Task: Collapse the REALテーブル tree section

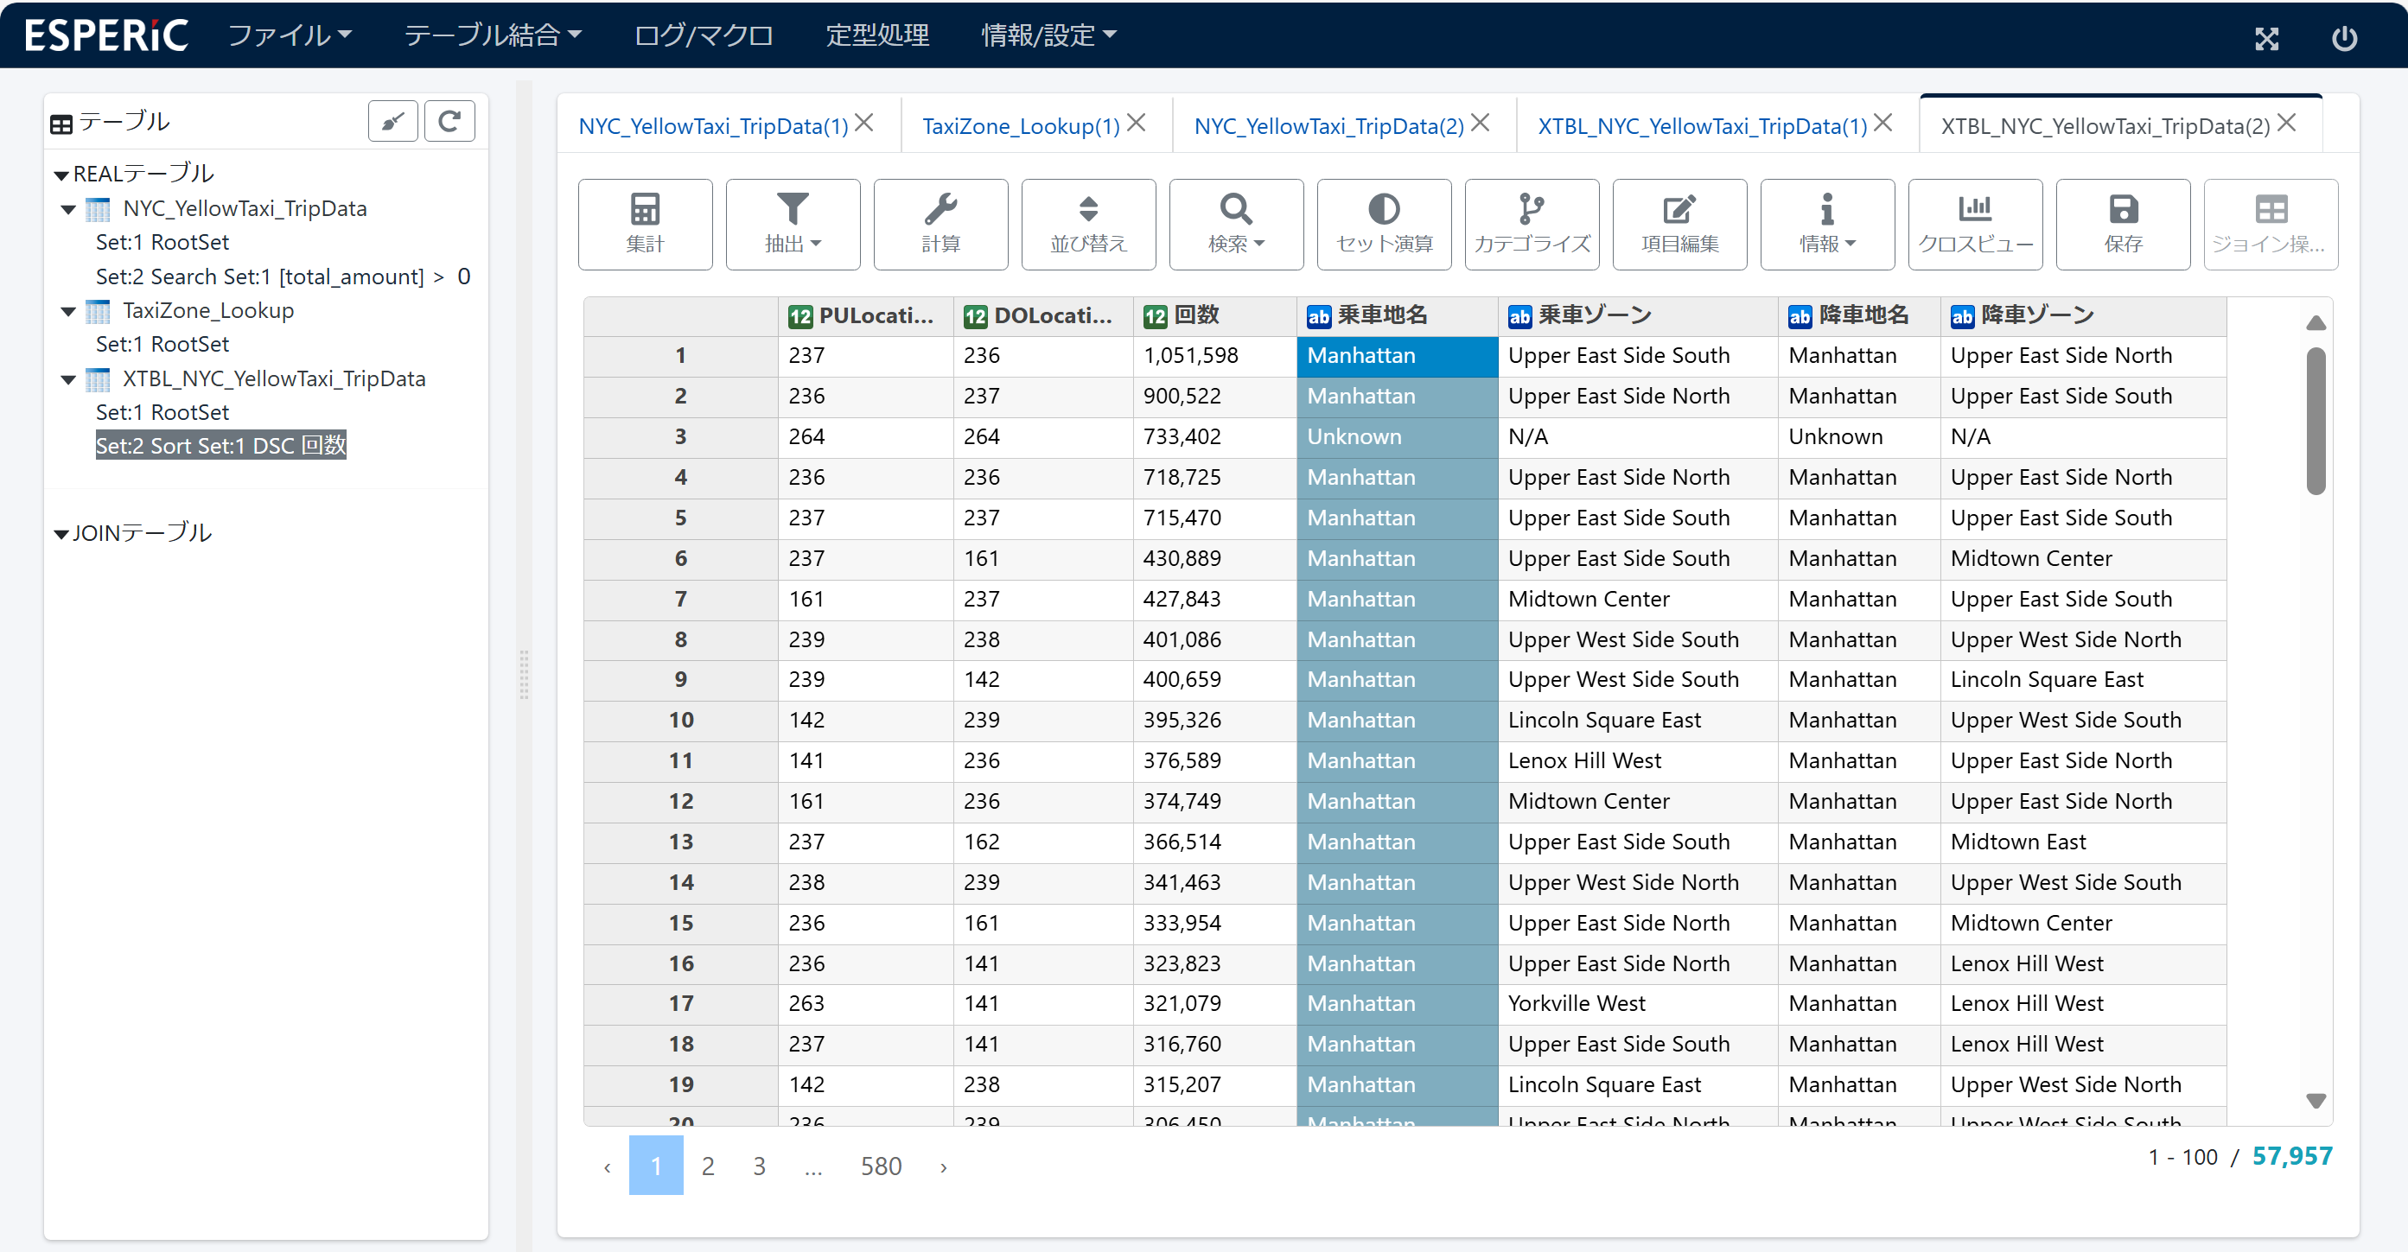Action: tap(61, 175)
